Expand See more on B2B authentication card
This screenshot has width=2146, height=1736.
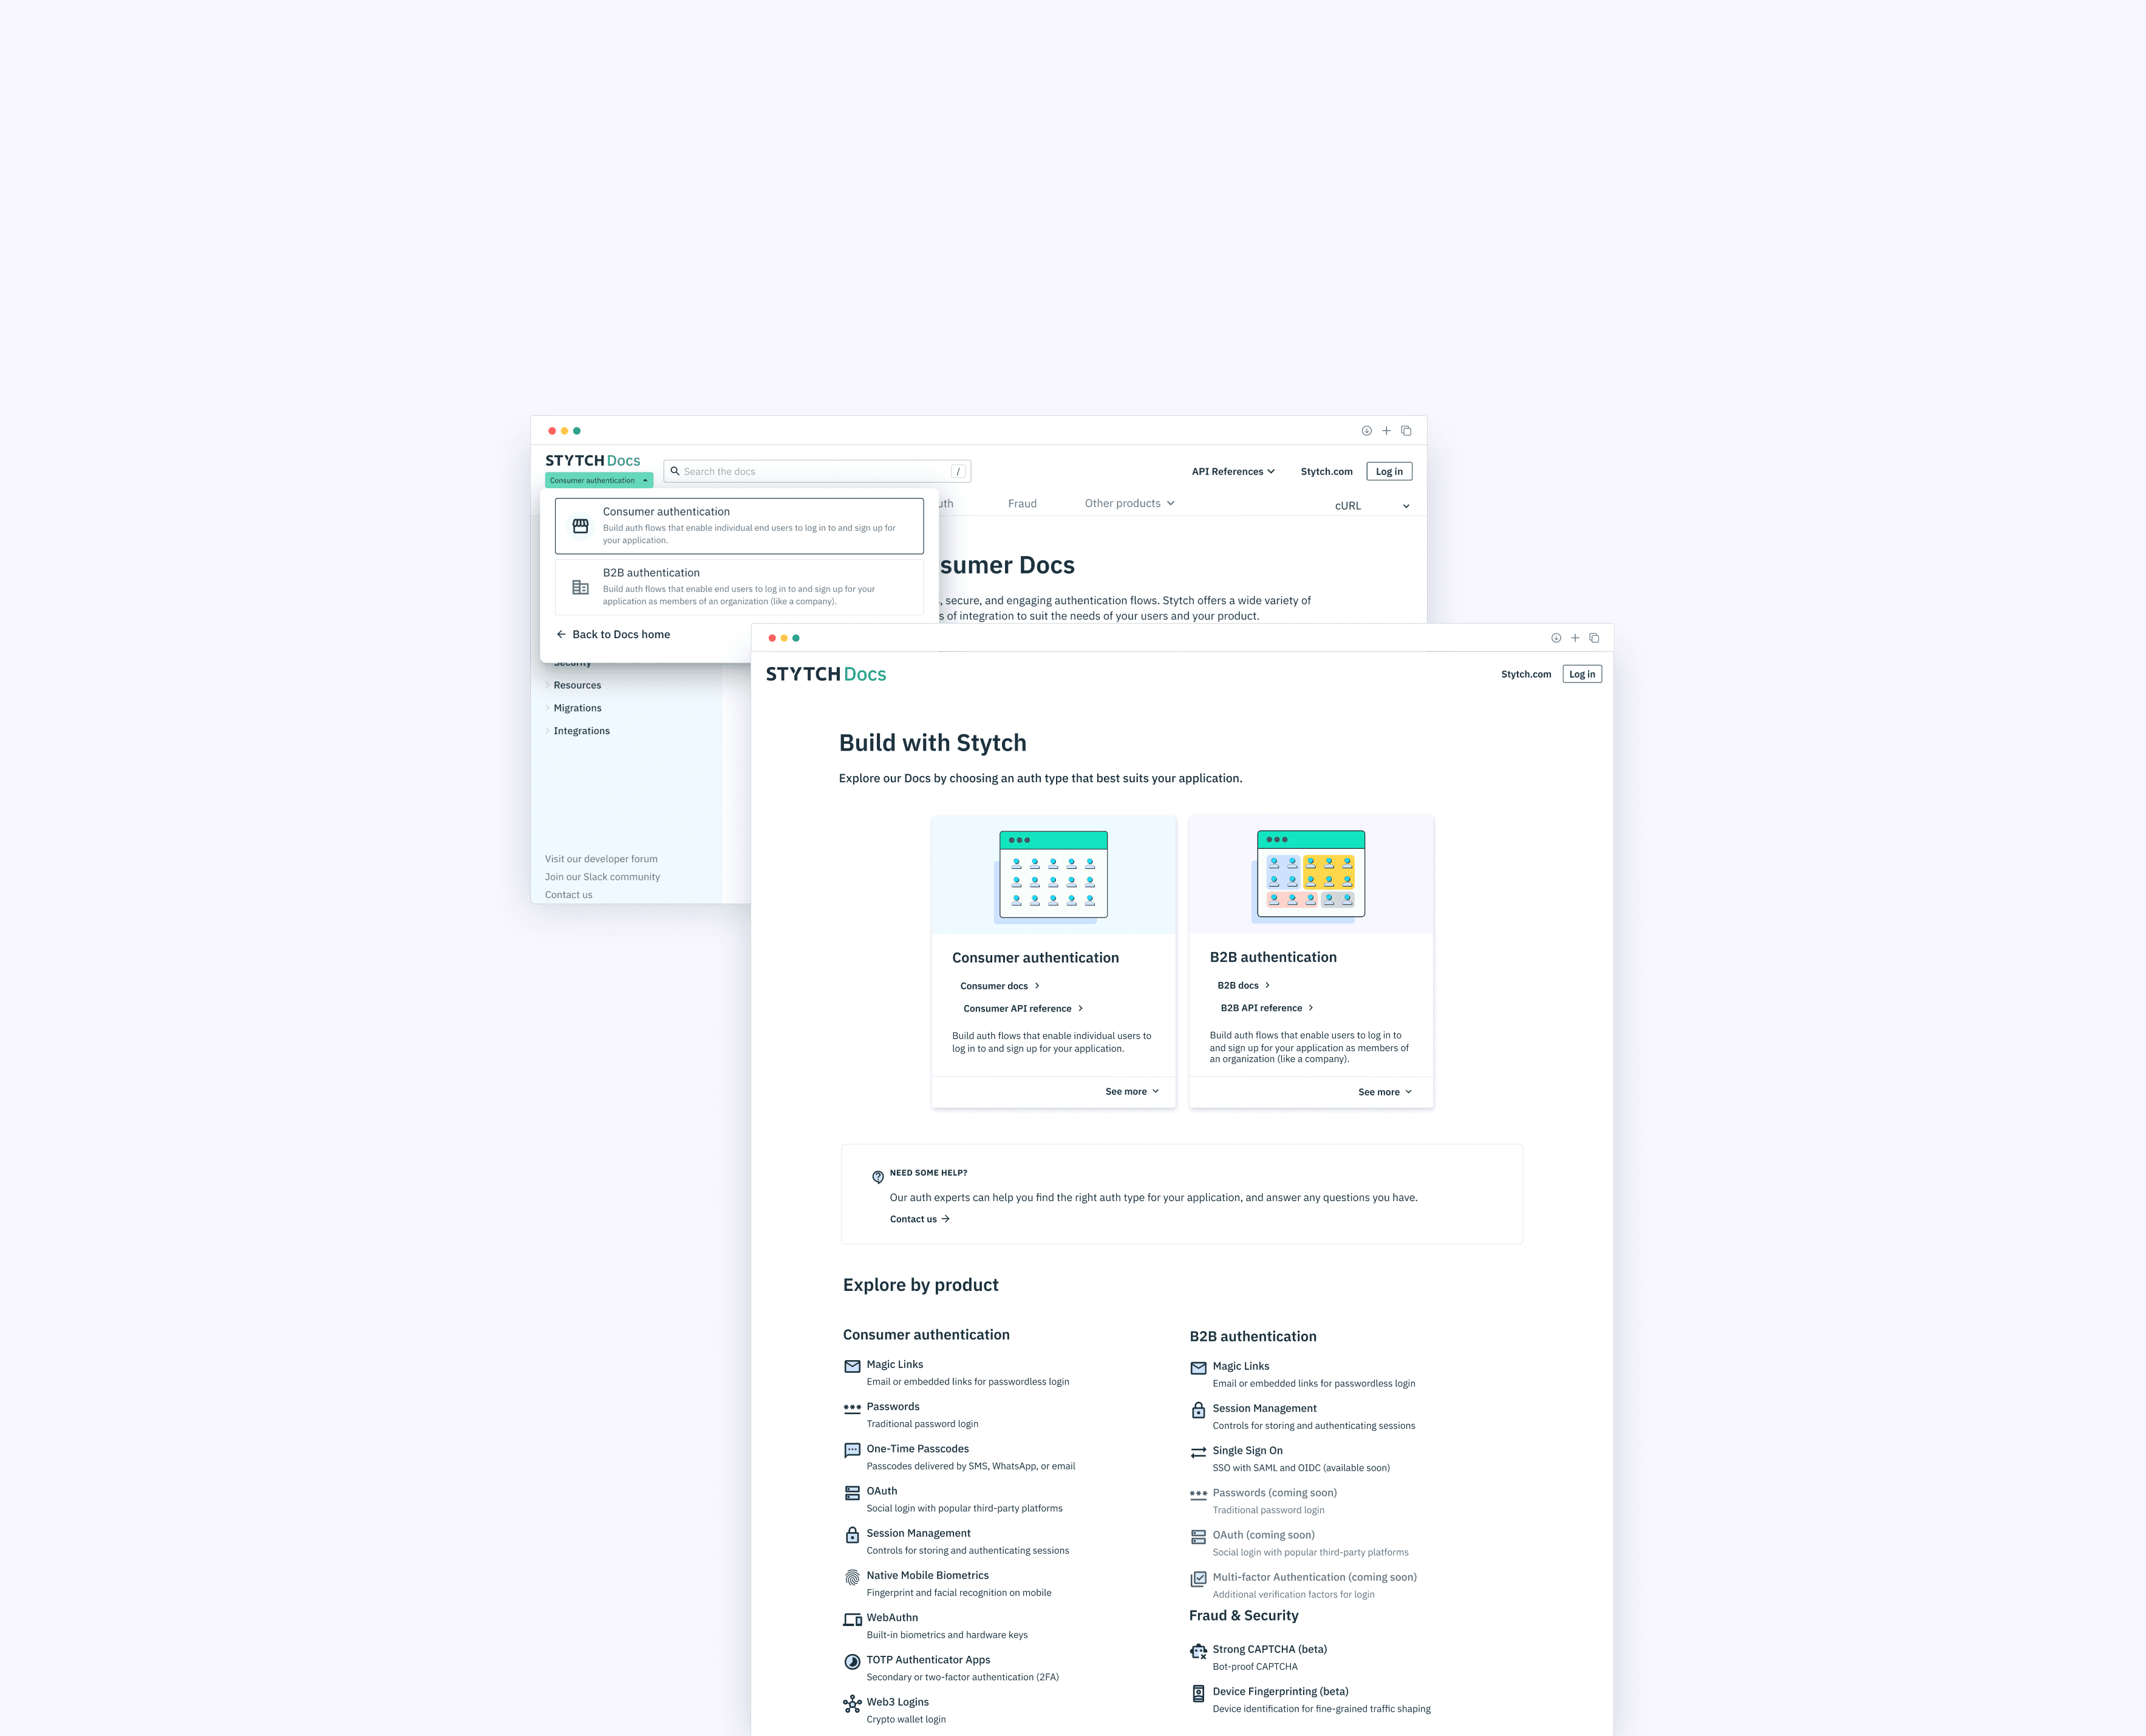tap(1385, 1092)
